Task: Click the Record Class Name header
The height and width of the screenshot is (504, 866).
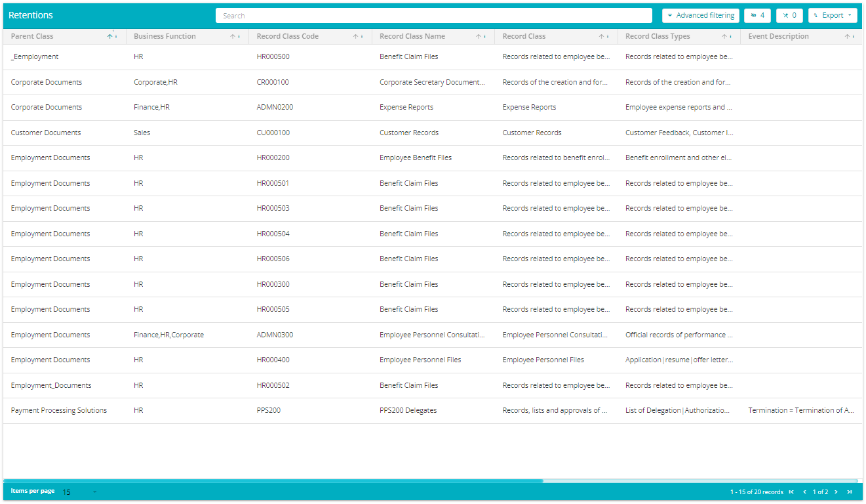Action: tap(412, 37)
